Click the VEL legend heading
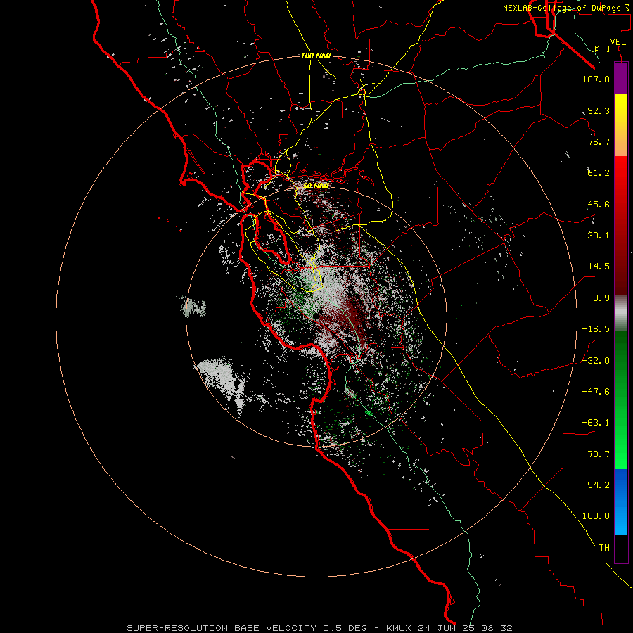Image resolution: width=633 pixels, height=633 pixels. (618, 42)
